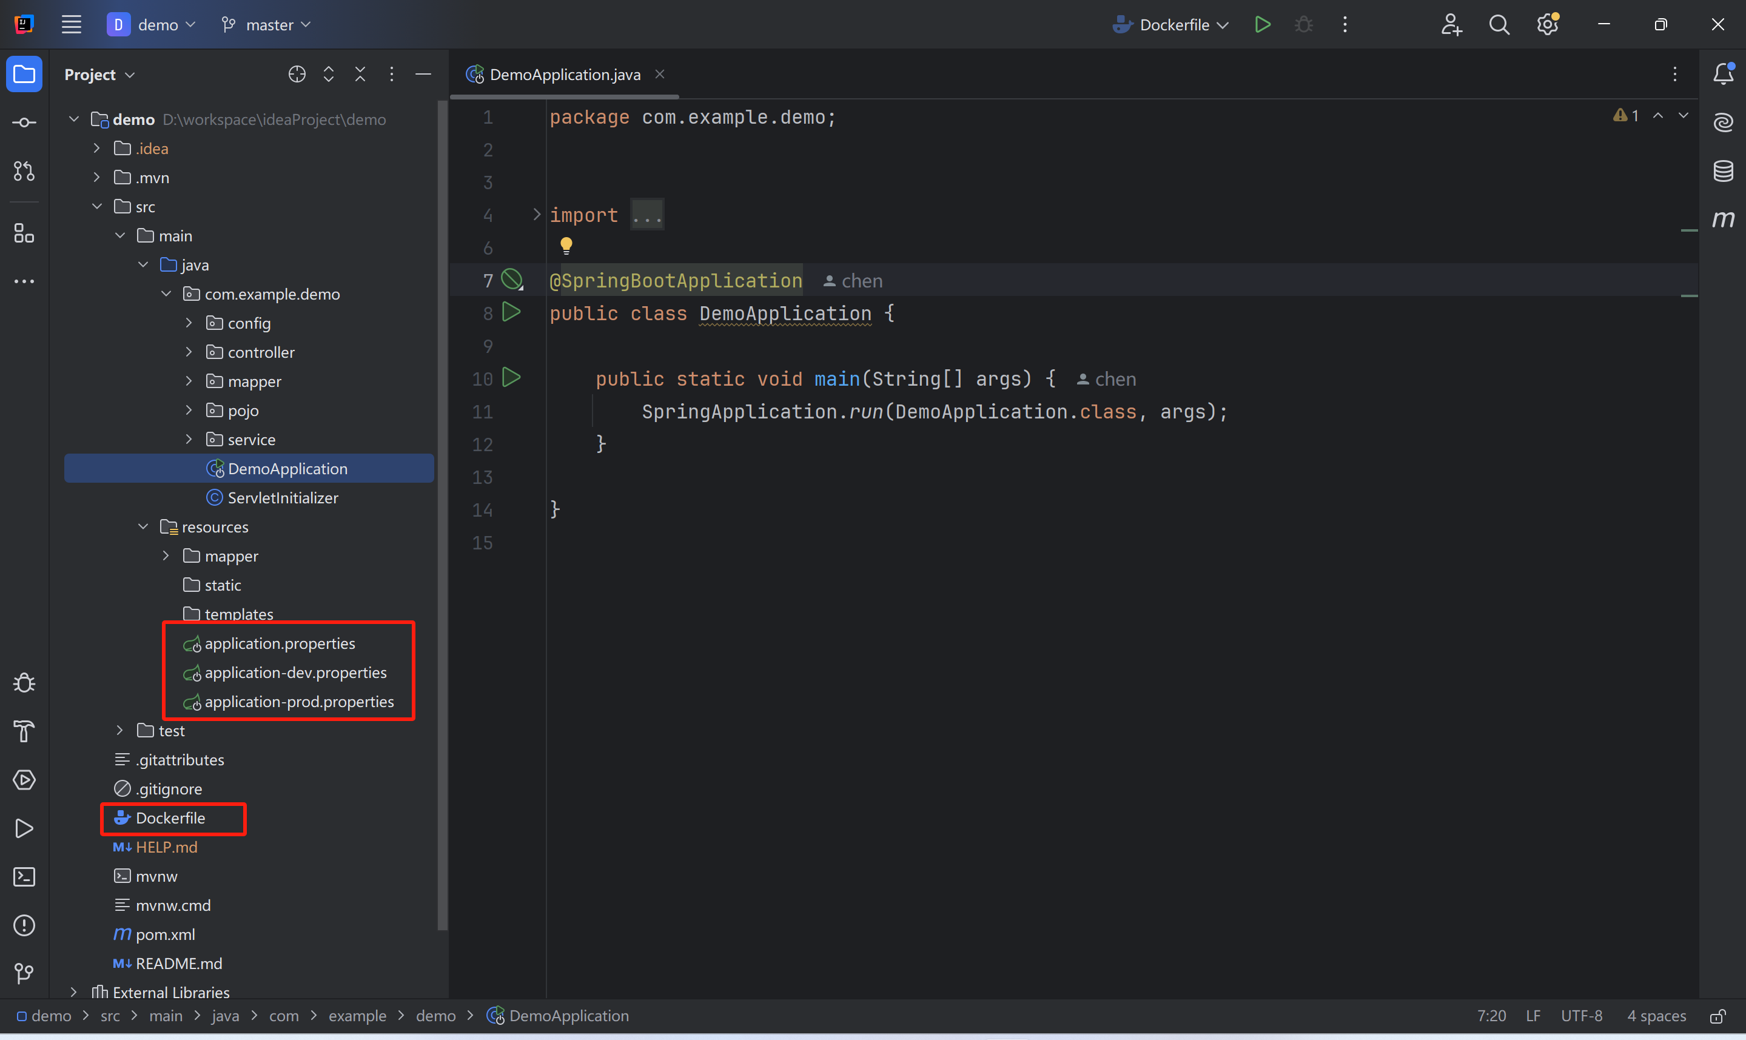Open the Database tool window
This screenshot has height=1040, width=1746.
click(x=1723, y=170)
